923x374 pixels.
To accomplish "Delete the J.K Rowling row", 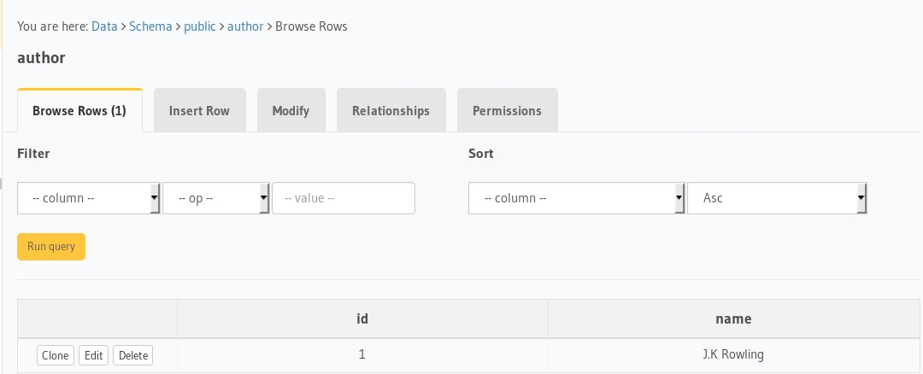I will 133,355.
